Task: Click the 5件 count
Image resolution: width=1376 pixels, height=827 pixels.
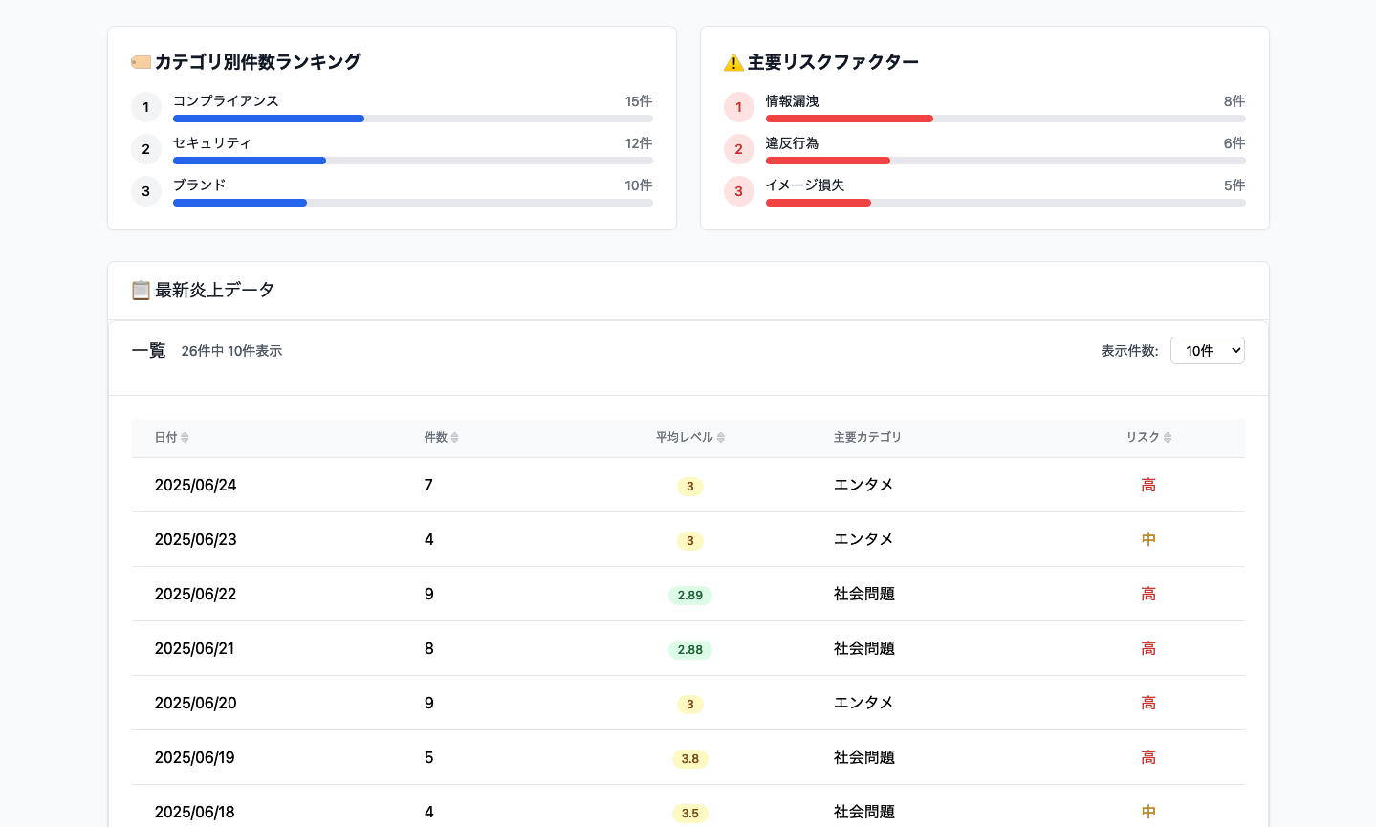Action: (1234, 185)
